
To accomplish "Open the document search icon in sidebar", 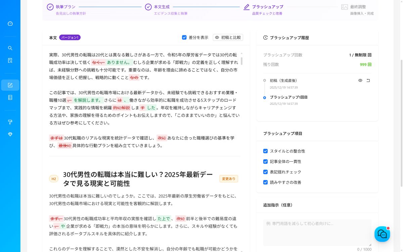I will click(10, 60).
